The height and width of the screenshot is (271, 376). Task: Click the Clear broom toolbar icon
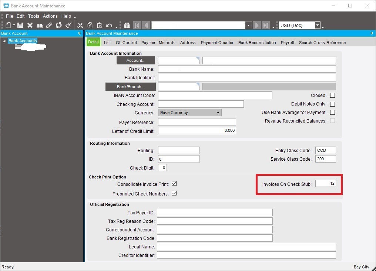click(x=68, y=25)
